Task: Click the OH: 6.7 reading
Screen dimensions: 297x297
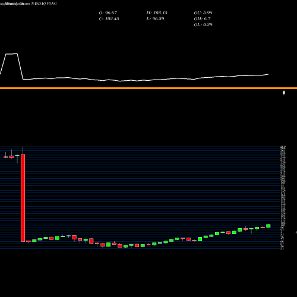Action: pos(202,18)
